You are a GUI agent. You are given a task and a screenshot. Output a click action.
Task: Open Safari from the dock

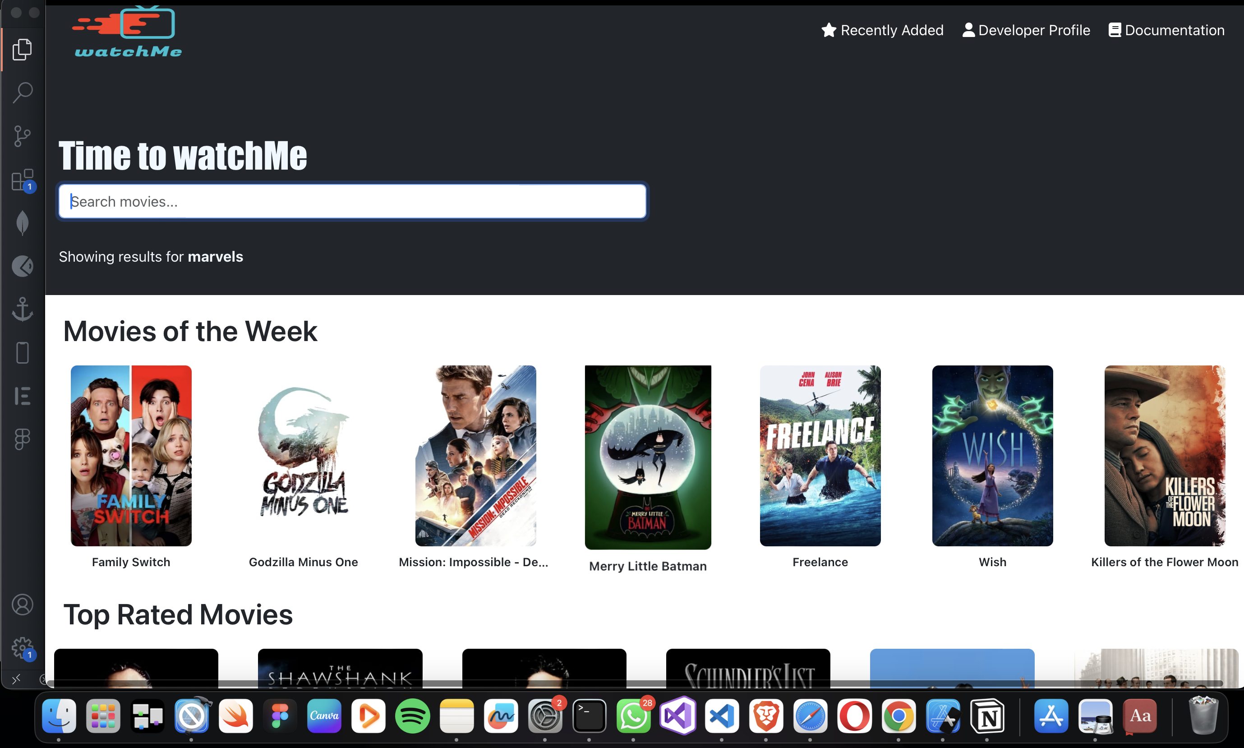coord(810,715)
